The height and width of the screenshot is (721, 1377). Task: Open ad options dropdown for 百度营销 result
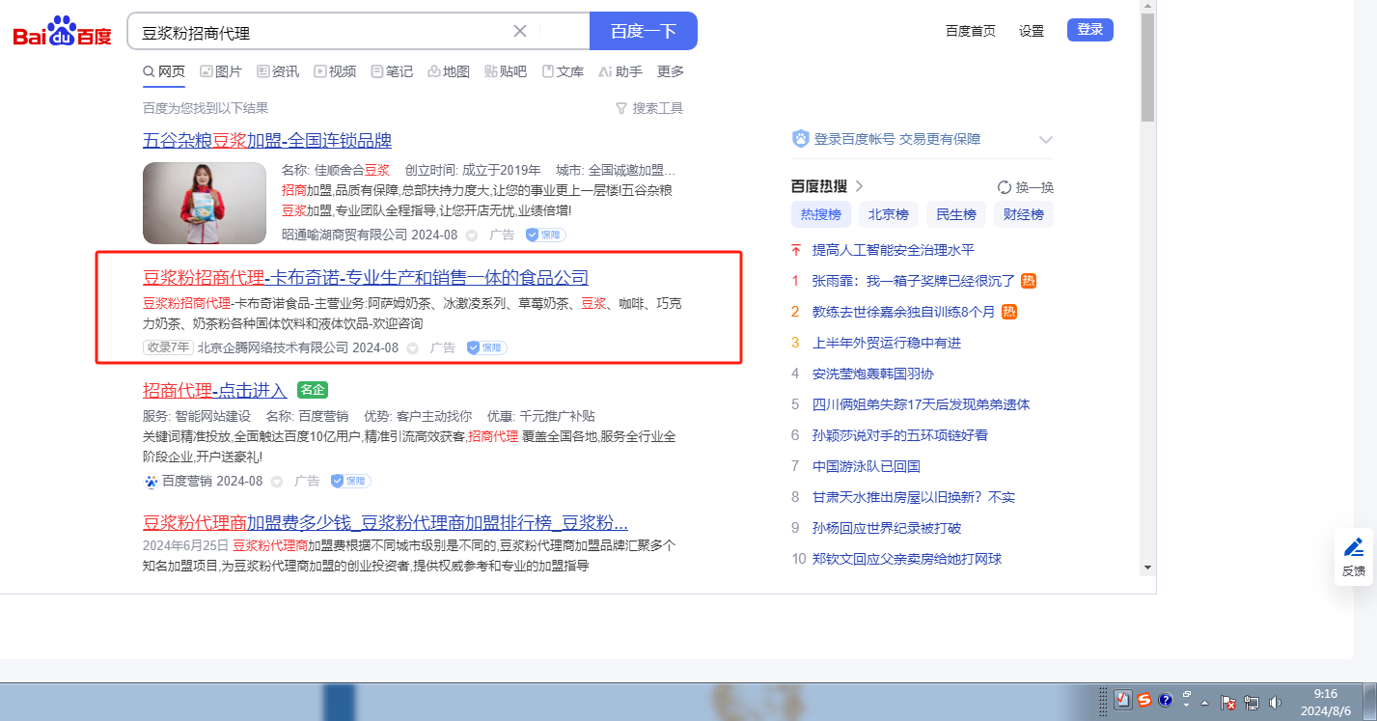point(277,481)
